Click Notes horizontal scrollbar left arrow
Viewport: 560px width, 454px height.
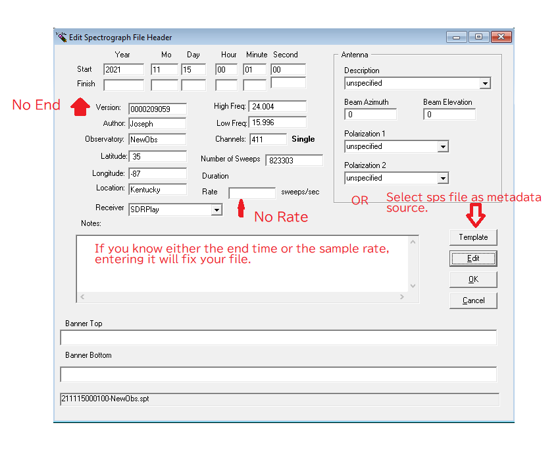tap(82, 297)
